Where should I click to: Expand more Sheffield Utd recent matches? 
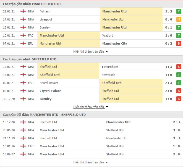coord(91,107)
